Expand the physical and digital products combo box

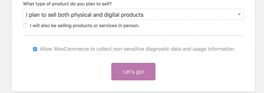point(133,14)
